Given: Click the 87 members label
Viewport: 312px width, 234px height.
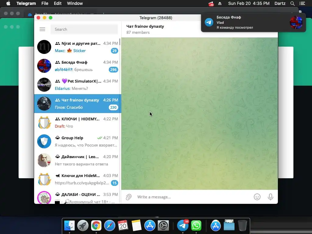Looking at the screenshot, I should click(x=138, y=32).
